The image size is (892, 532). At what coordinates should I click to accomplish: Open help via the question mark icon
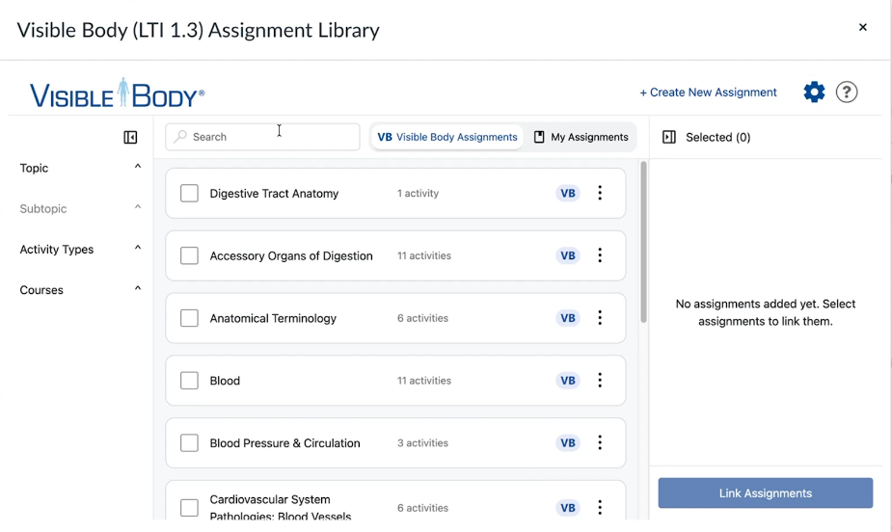(847, 92)
